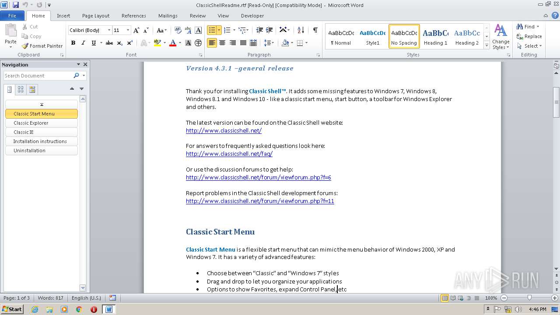Switch to the Developer tab

[x=252, y=16]
